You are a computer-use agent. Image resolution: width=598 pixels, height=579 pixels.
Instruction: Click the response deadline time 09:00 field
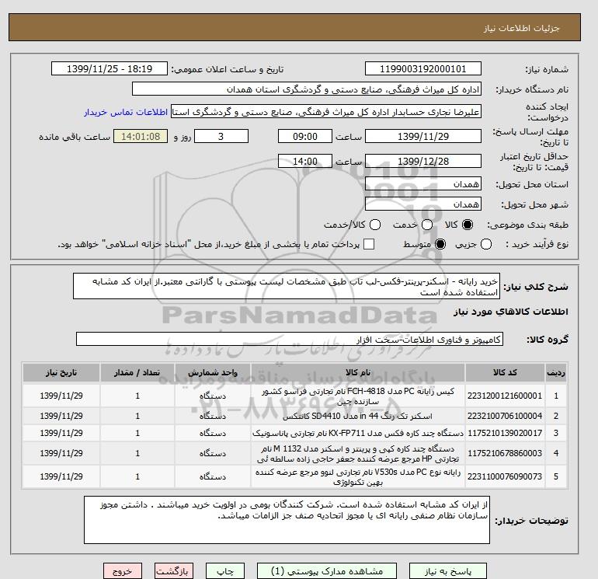click(305, 136)
